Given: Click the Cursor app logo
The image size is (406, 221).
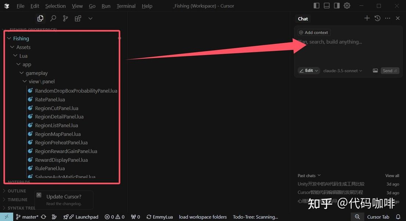Looking at the screenshot, I should [x=7, y=6].
